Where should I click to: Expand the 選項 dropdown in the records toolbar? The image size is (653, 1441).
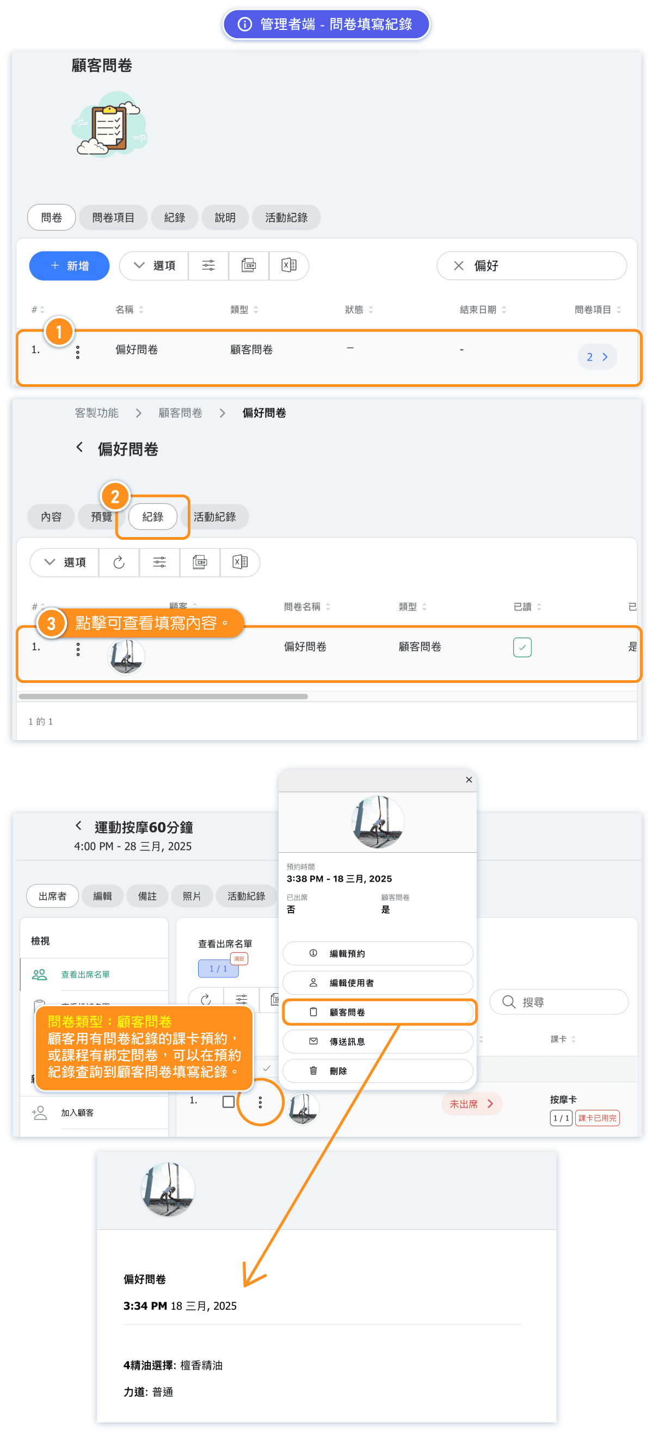64,562
